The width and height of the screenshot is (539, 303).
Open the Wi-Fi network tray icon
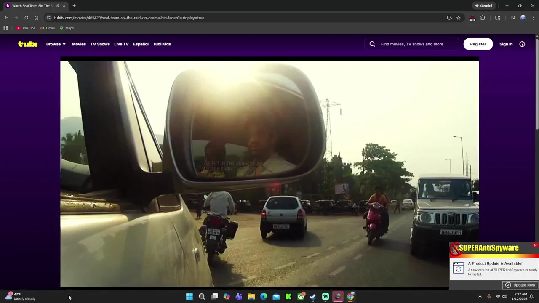(x=498, y=297)
